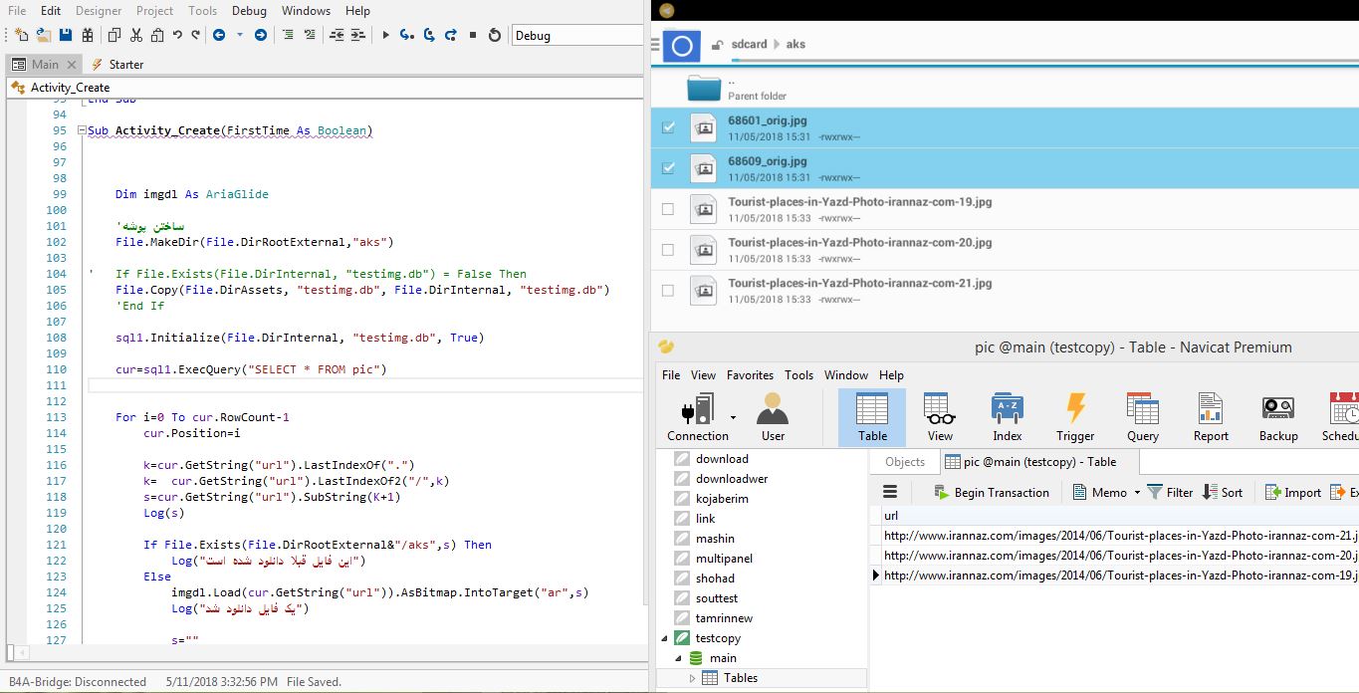Open the Trigger tool in Navicat
Screen dimensions: 1359x693
(1075, 416)
